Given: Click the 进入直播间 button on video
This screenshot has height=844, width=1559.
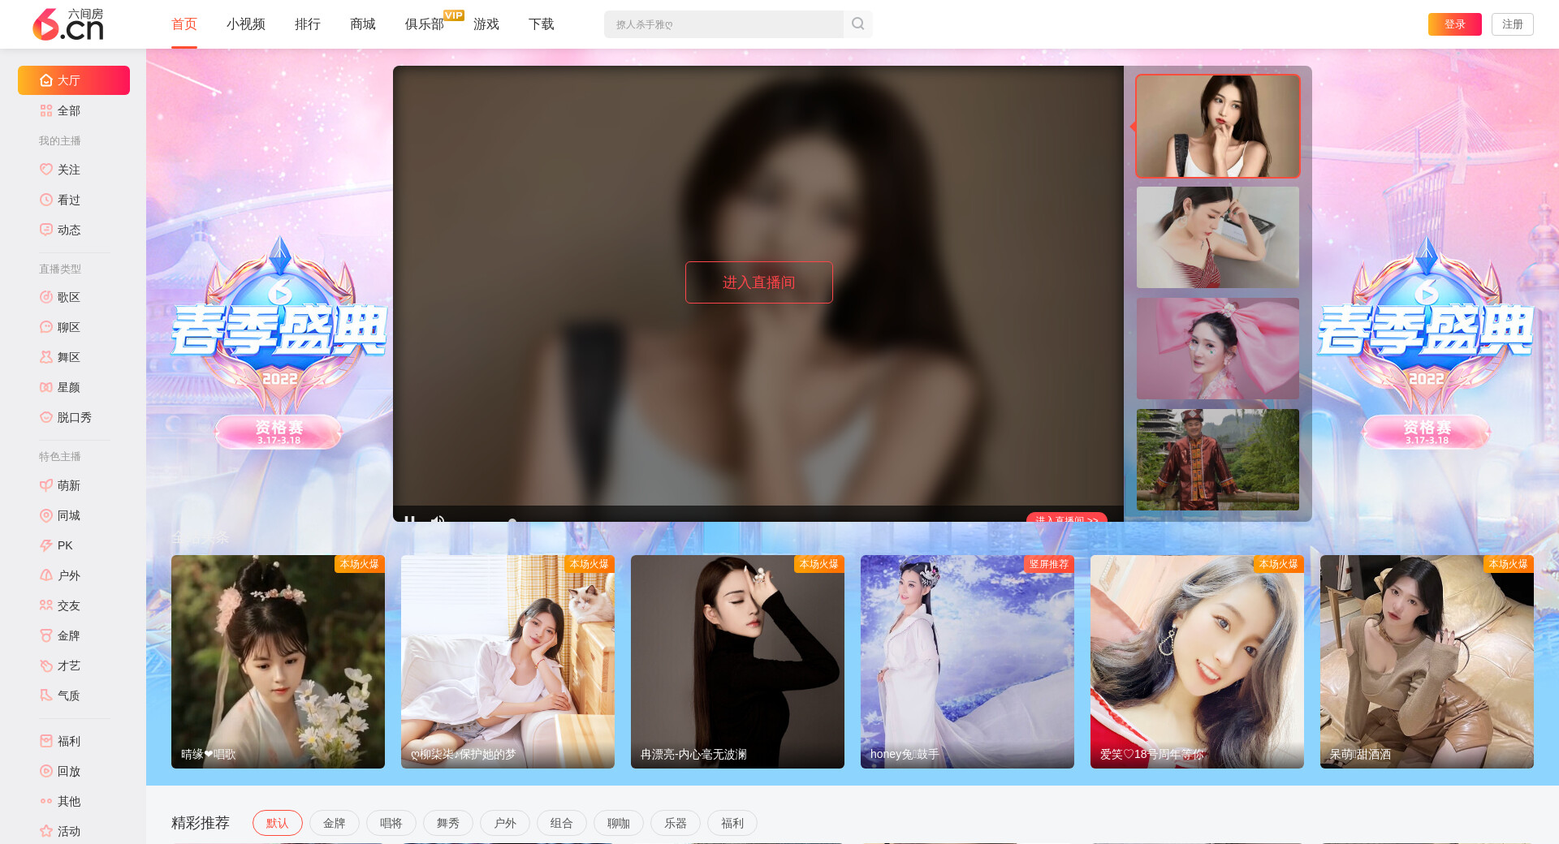Looking at the screenshot, I should coord(758,282).
